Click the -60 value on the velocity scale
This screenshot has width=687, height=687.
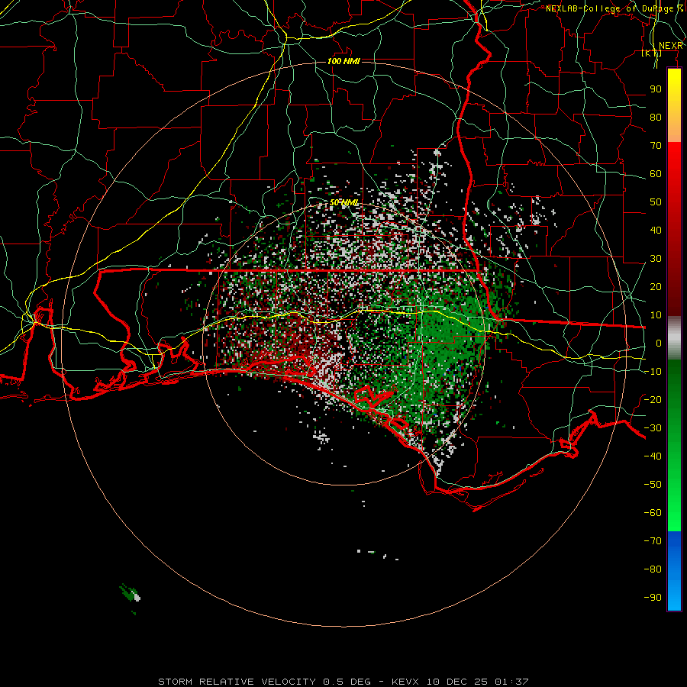pos(653,513)
